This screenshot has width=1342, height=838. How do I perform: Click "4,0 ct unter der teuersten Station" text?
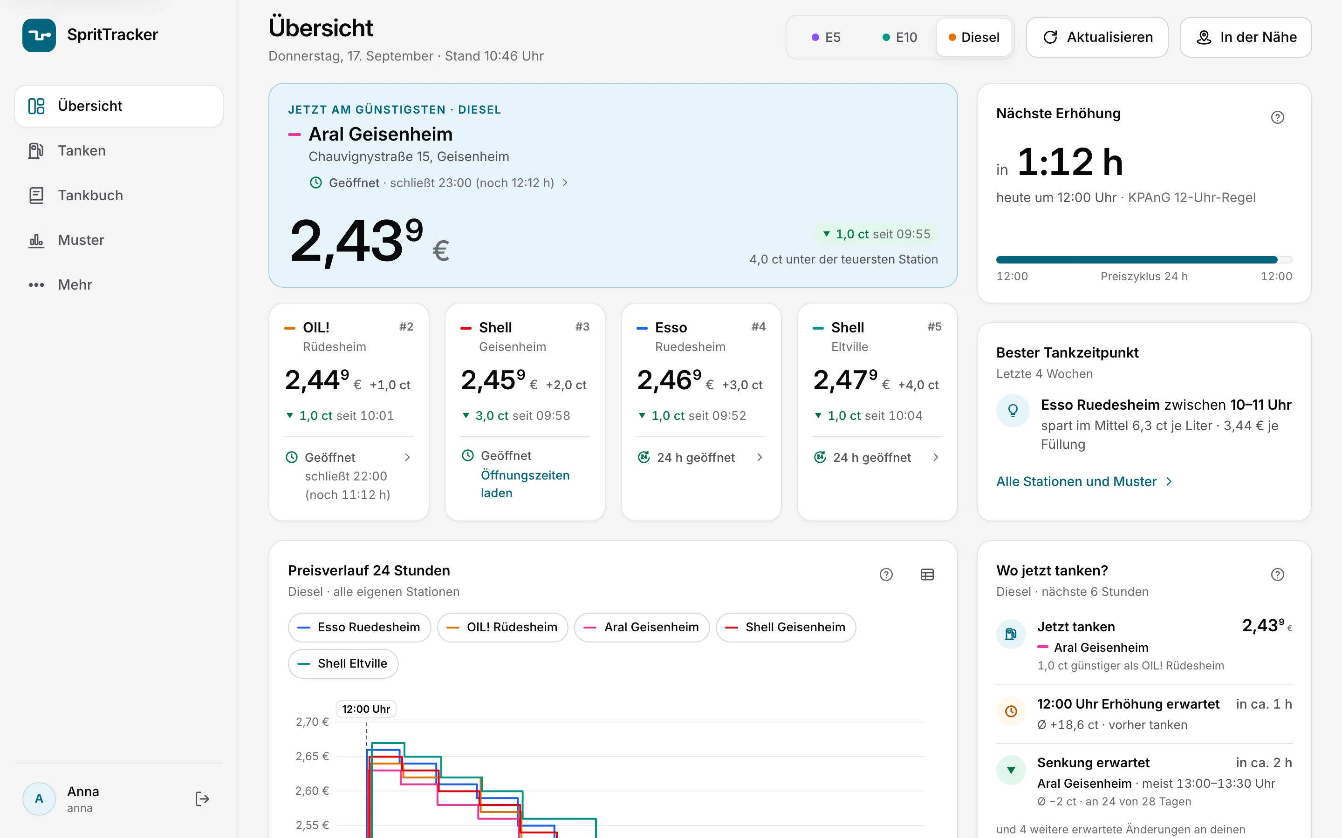point(843,259)
